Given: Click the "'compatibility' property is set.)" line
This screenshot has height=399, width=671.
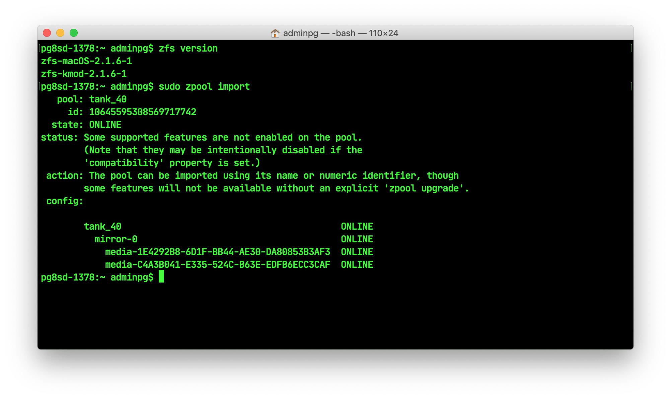Looking at the screenshot, I should (x=172, y=163).
